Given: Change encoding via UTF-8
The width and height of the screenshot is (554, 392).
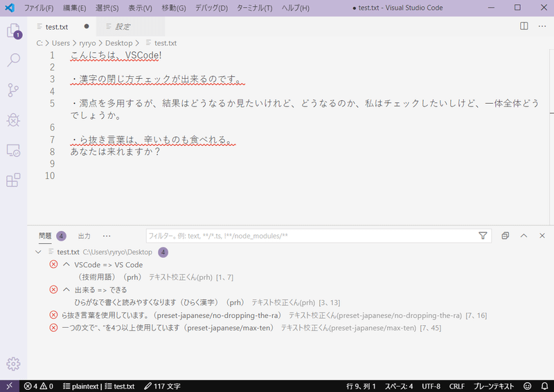Looking at the screenshot, I should [x=431, y=386].
